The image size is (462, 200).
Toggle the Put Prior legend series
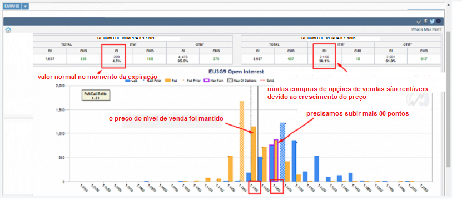191,80
